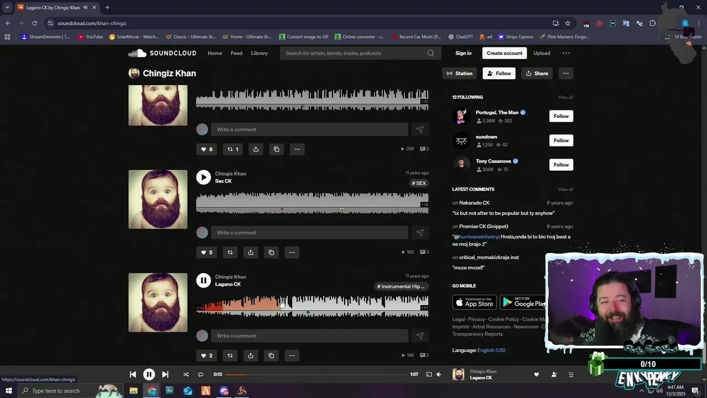Bookmark this page with the star icon
The width and height of the screenshot is (707, 398).
[x=568, y=23]
